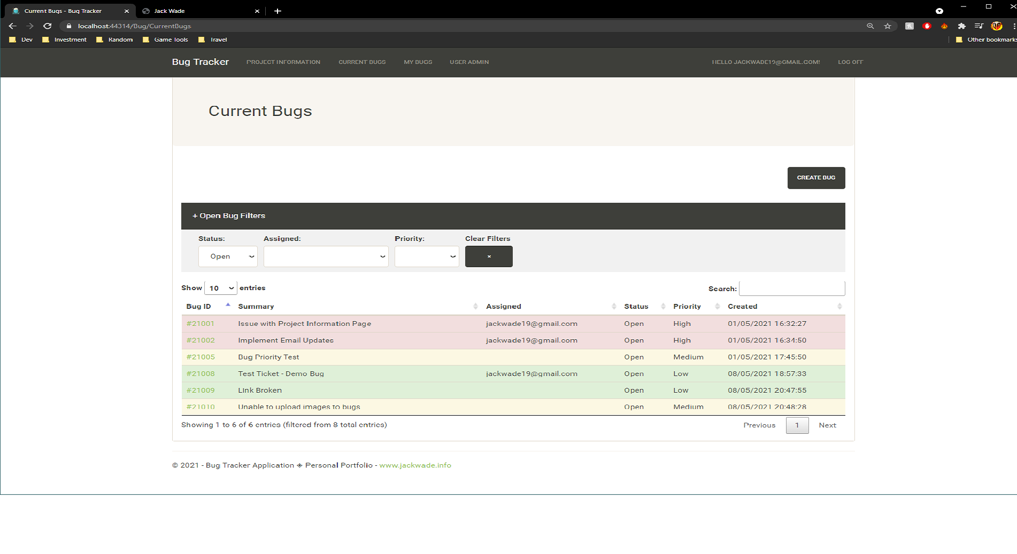Open the Status filter dropdown
The width and height of the screenshot is (1017, 554).
point(228,256)
